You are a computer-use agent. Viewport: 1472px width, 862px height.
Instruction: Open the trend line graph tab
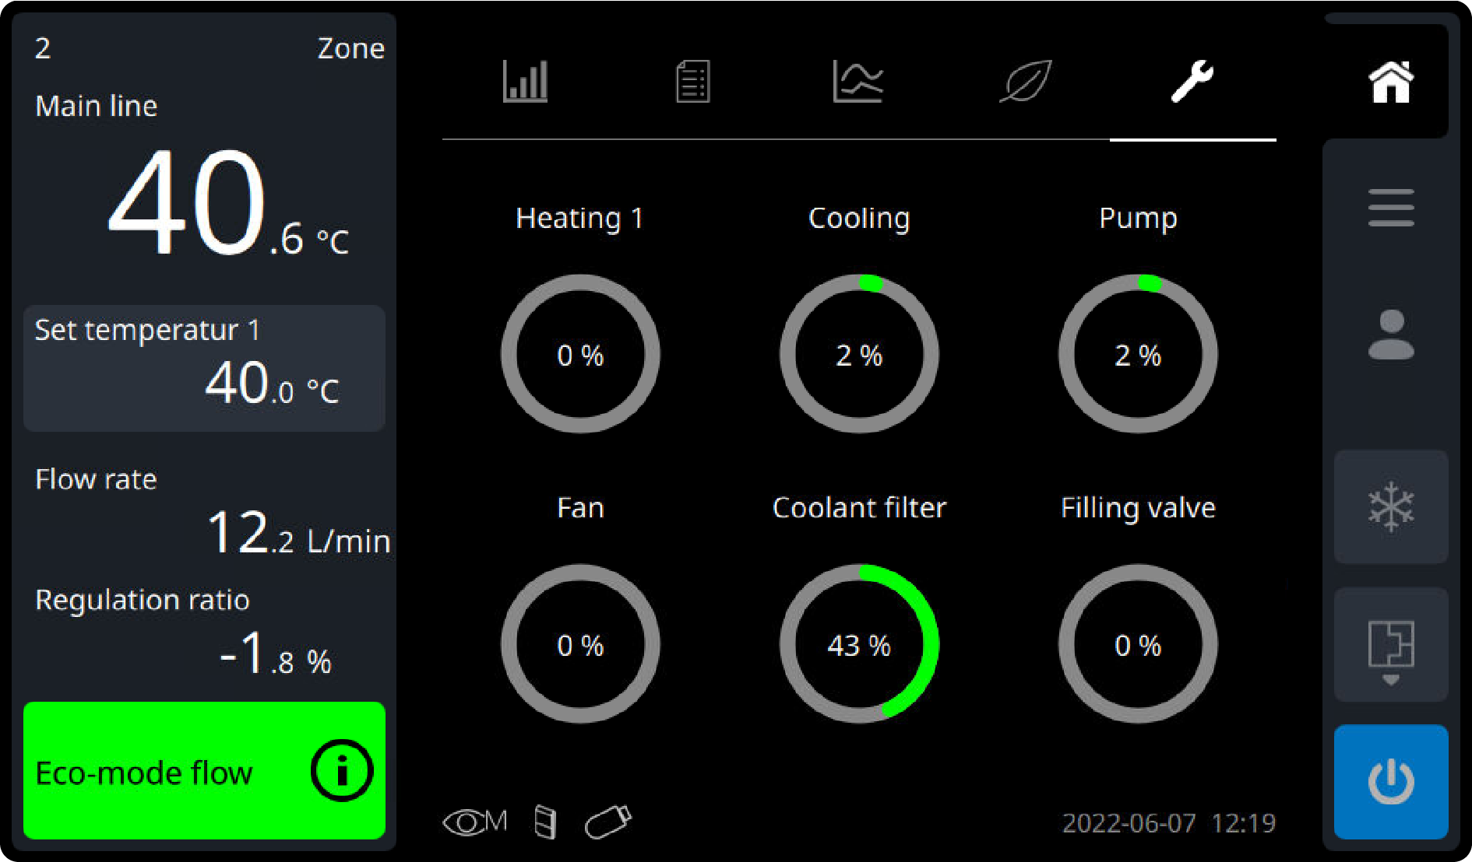point(857,82)
